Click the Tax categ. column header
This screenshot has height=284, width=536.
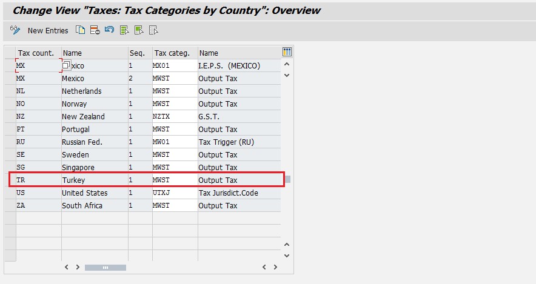point(175,53)
